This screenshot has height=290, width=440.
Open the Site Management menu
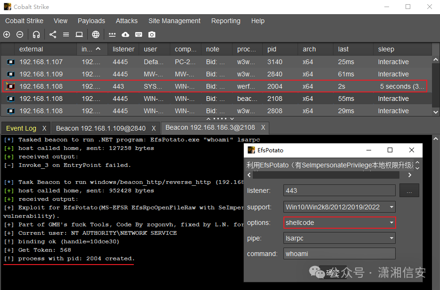click(x=174, y=21)
